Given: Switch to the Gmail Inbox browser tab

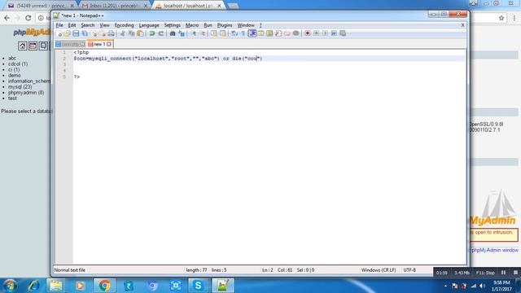Looking at the screenshot, I should pyautogui.click(x=114, y=6).
